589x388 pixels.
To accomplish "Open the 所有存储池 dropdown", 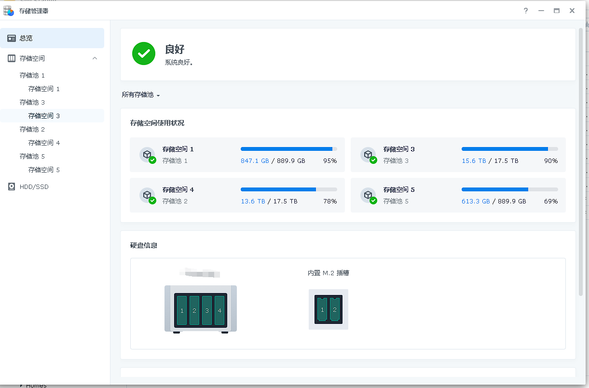I will pos(140,94).
